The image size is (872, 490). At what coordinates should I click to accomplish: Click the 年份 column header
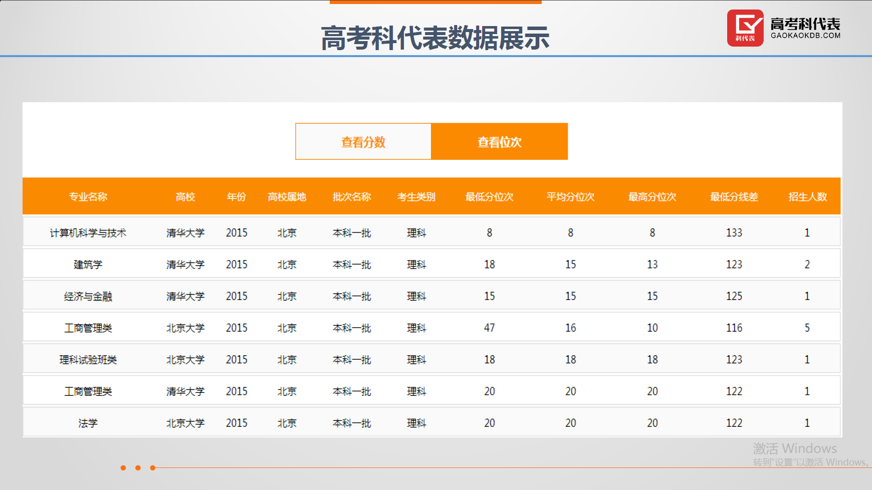pos(237,197)
